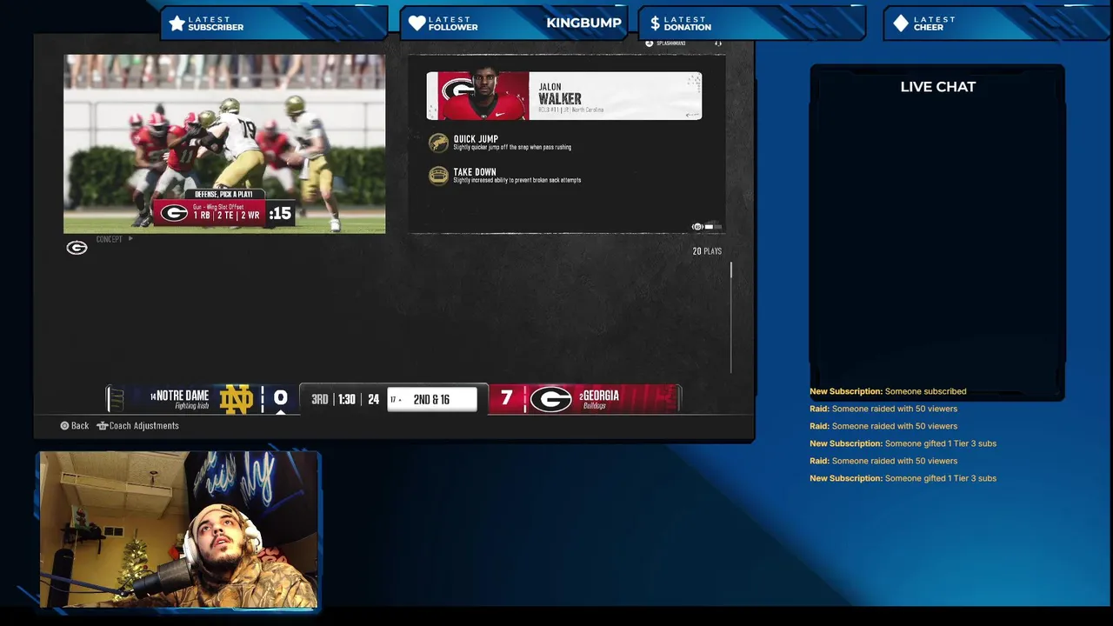Click the stick icon beside page indicator
Screen dimensions: 1113x626
697,227
